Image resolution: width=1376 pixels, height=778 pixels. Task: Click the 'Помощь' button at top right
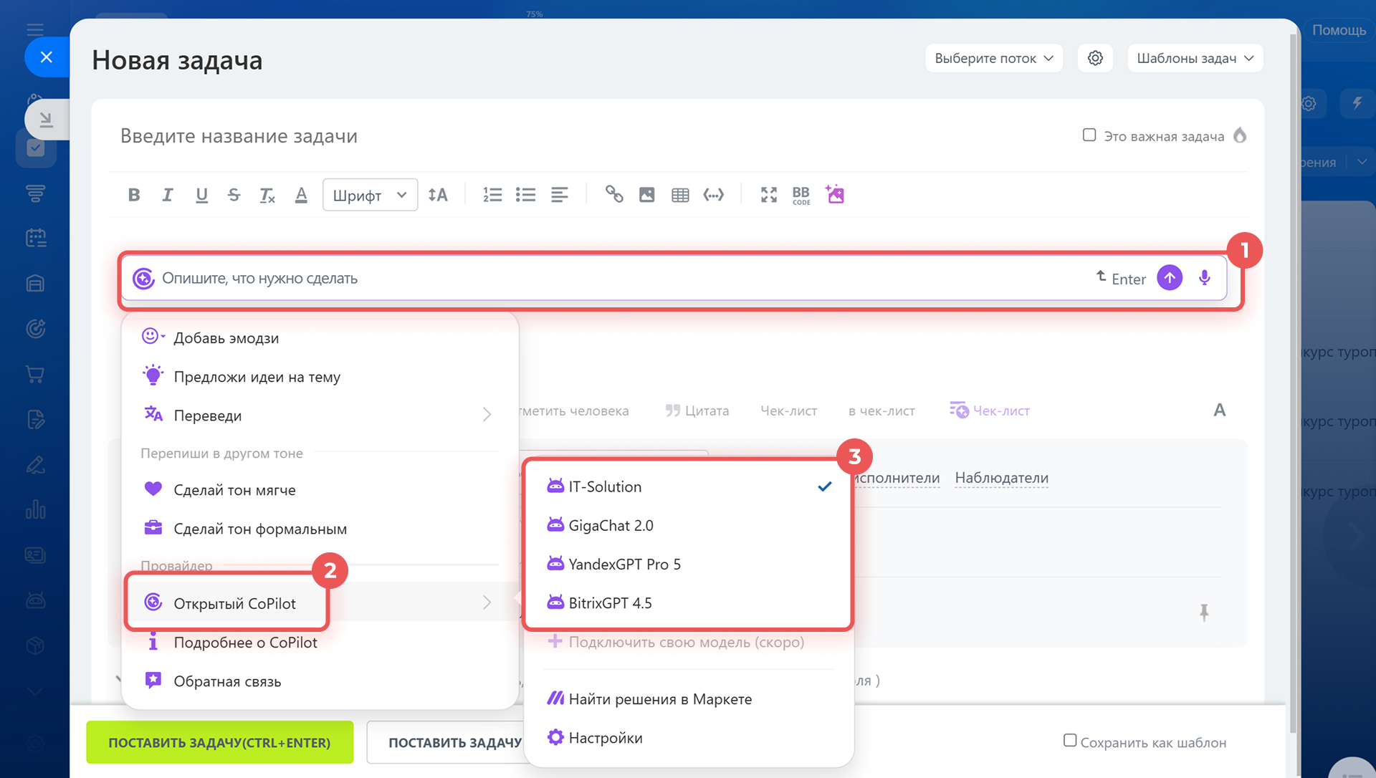1339,30
